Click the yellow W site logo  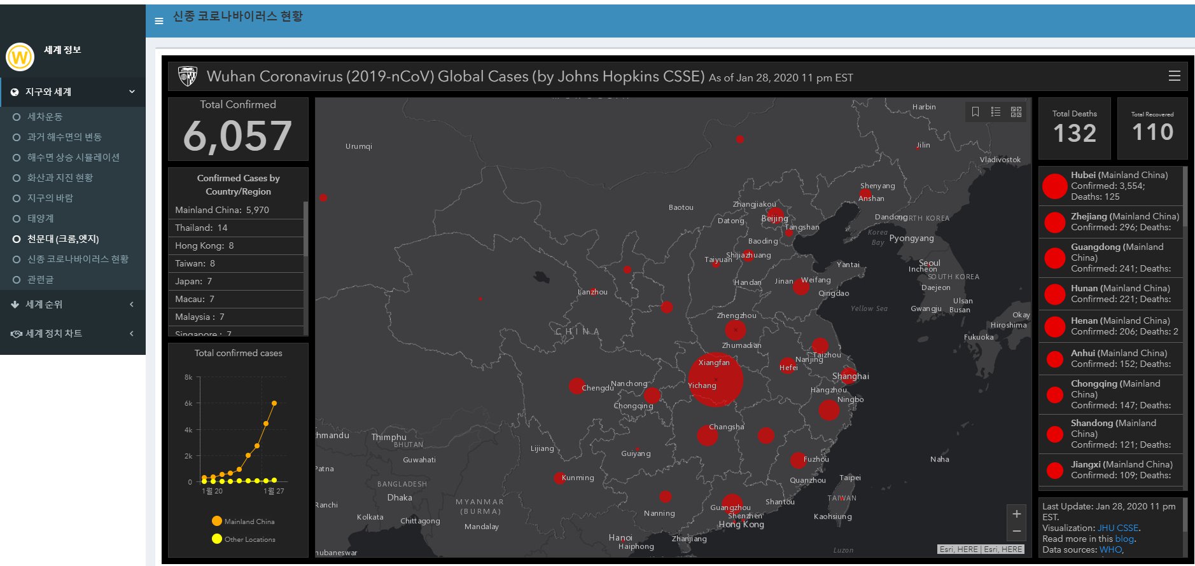tap(20, 57)
